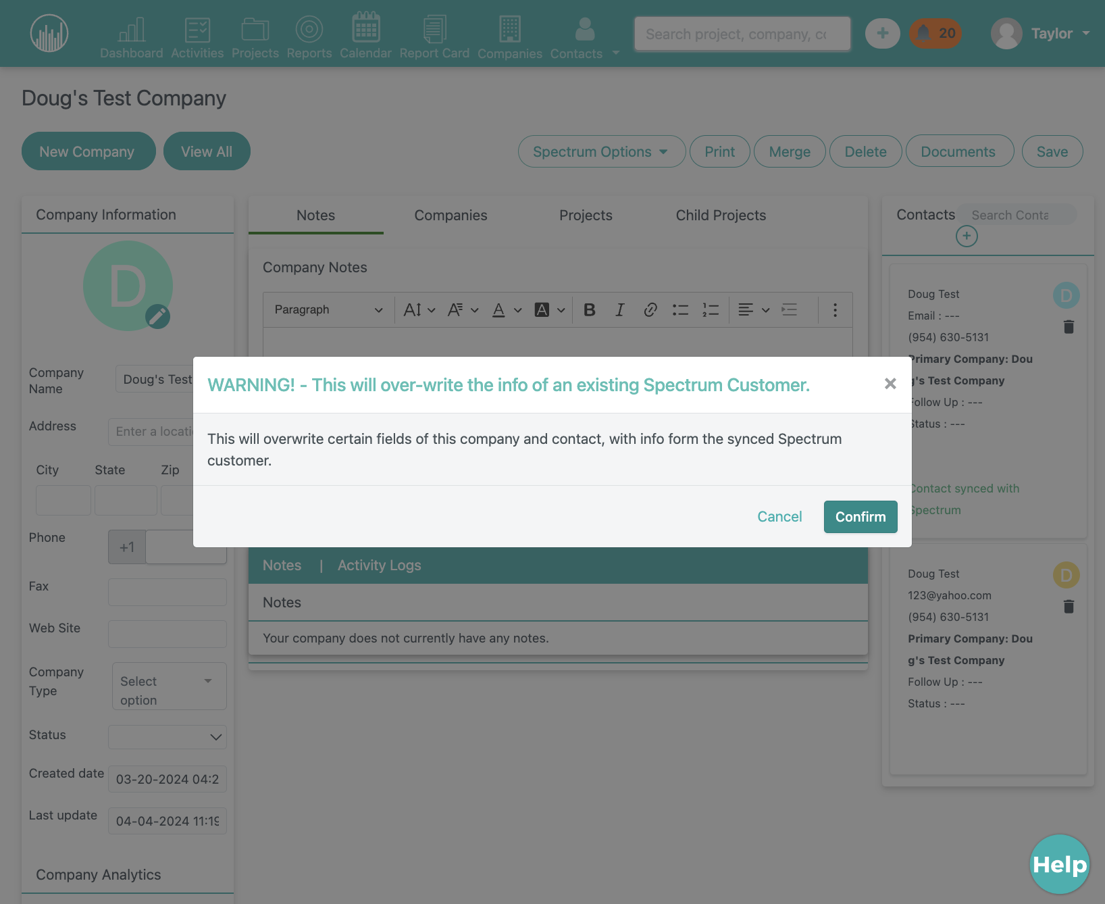Switch to the Child Projects tab
Screen dimensions: 1105x904
click(x=721, y=215)
